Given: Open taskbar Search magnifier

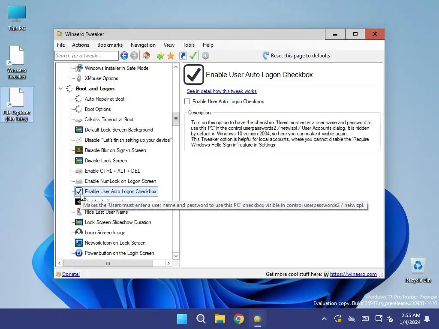Looking at the screenshot, I should coord(201,319).
